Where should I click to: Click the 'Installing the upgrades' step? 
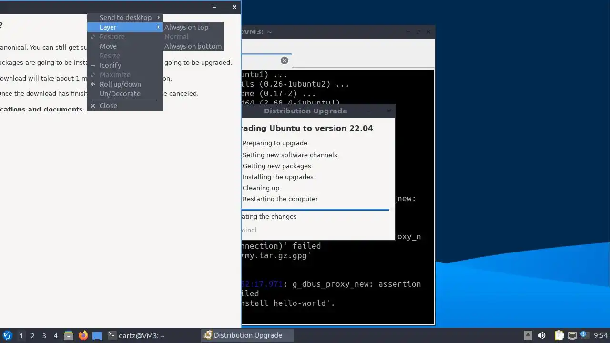click(x=278, y=177)
